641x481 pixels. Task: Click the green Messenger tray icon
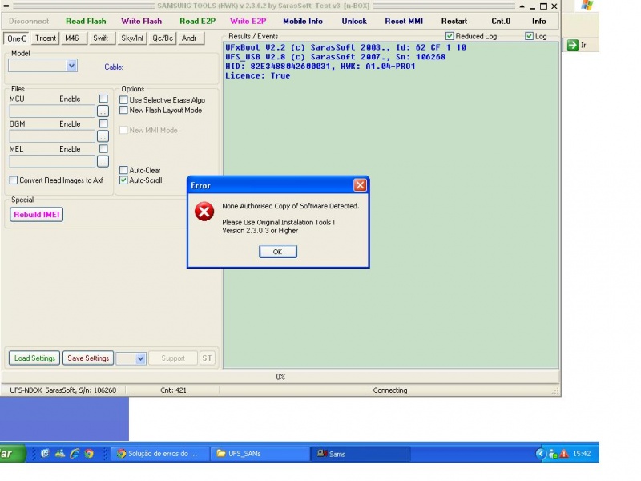(x=553, y=454)
